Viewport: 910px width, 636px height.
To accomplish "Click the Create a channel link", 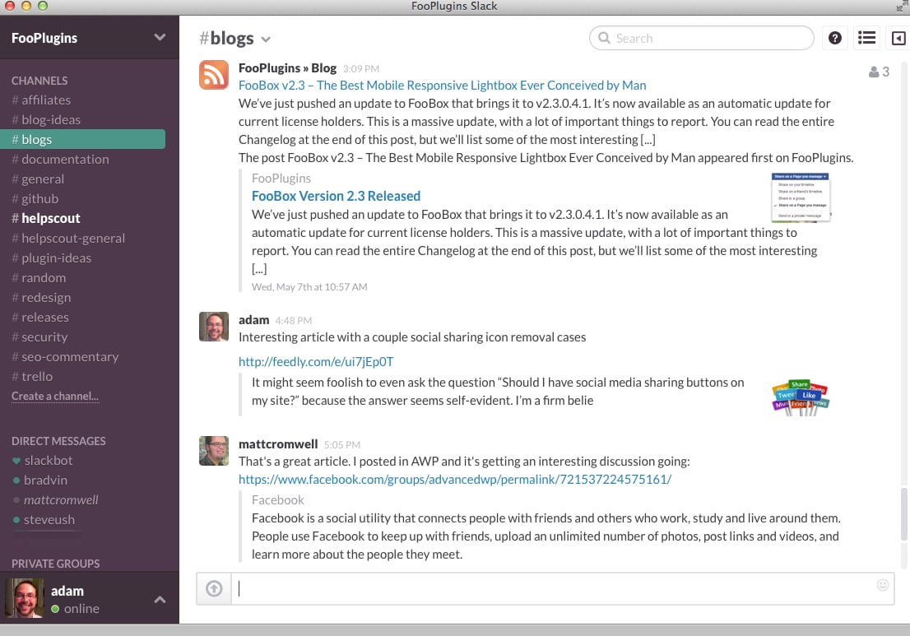I will click(55, 397).
